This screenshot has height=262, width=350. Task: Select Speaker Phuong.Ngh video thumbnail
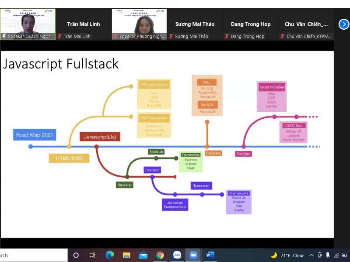click(x=139, y=24)
